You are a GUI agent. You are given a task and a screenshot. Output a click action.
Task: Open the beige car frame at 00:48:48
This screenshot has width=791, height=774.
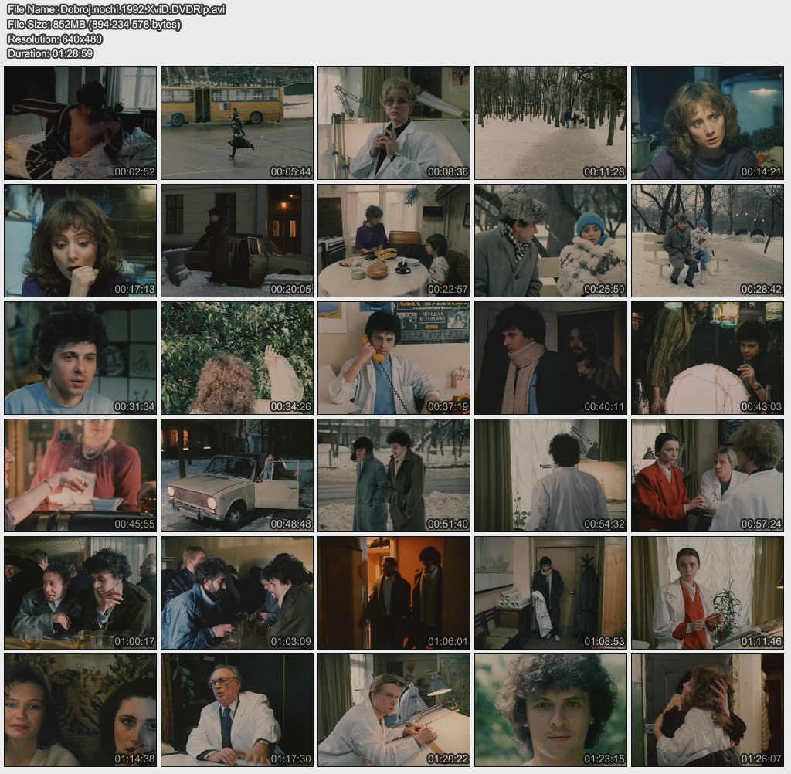237,476
